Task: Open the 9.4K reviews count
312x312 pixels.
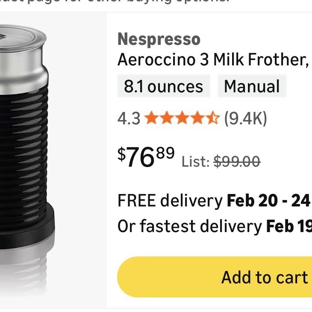Action: [245, 118]
